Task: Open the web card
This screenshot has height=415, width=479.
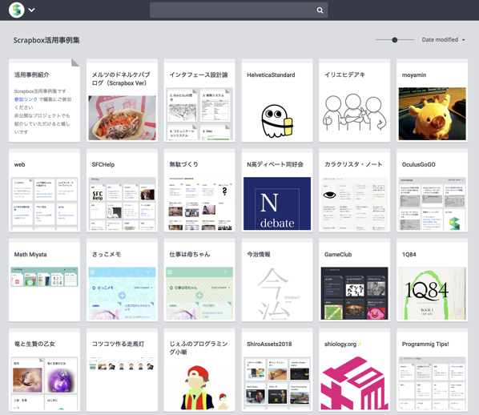Action: 44,191
